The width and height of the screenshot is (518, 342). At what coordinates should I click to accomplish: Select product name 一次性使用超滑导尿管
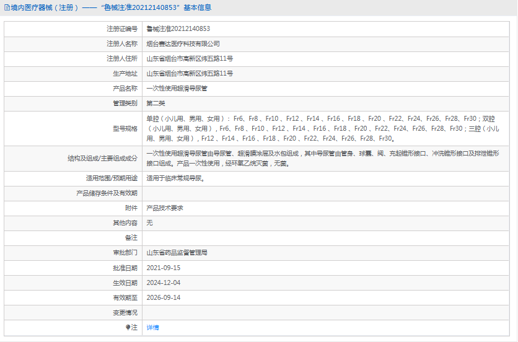177,88
